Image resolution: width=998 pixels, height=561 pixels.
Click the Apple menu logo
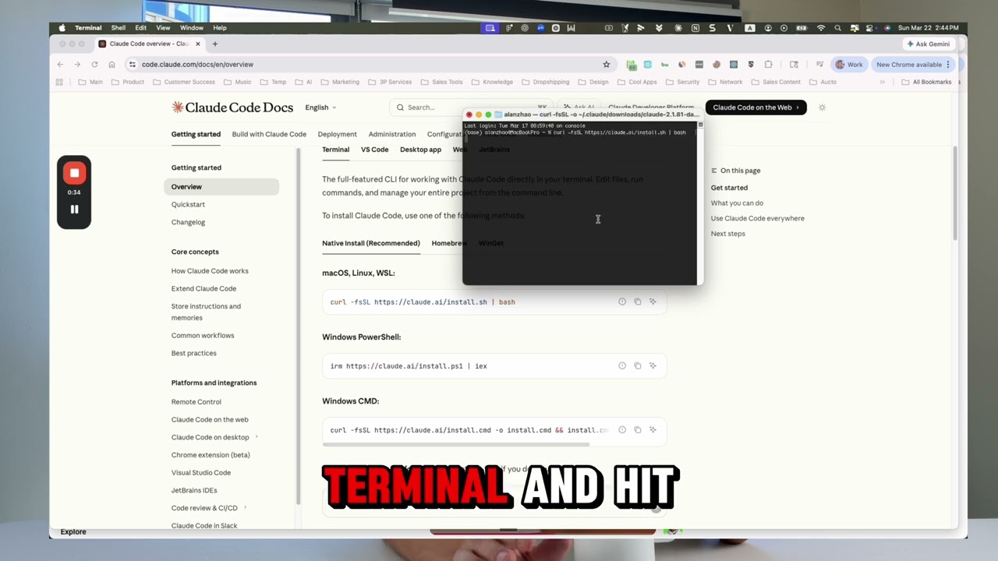point(62,28)
